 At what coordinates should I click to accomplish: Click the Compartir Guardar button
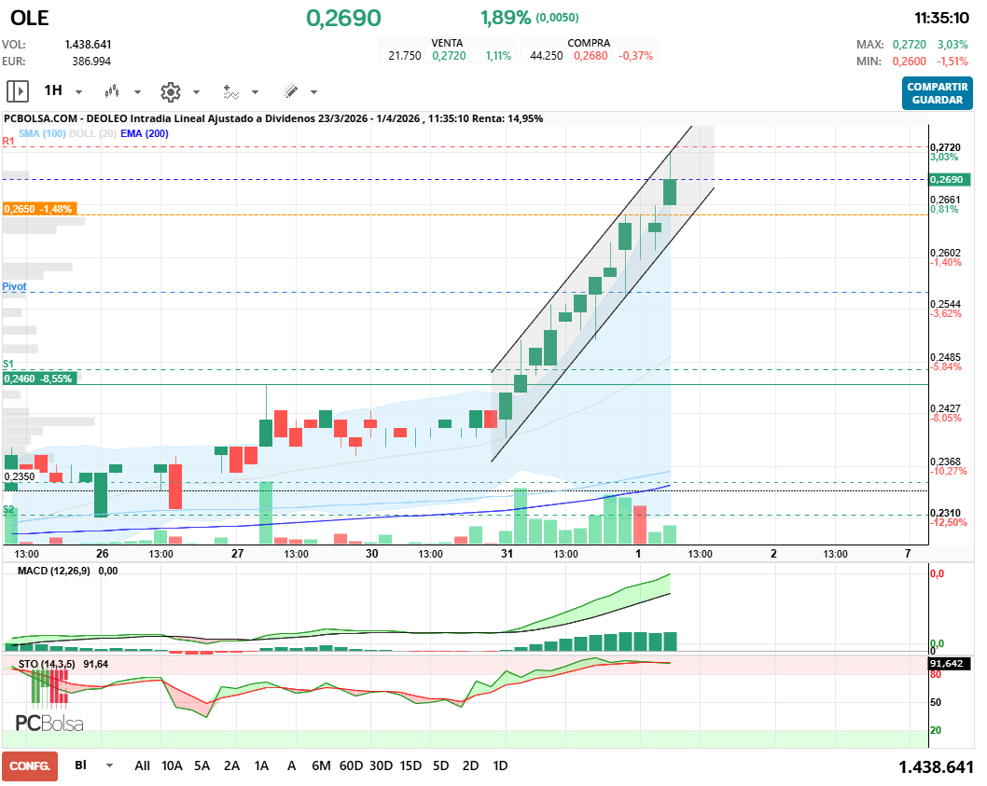[x=936, y=93]
